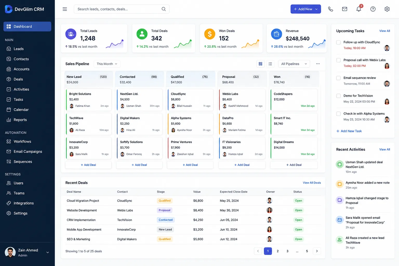
Task: Click the Total Deals person icon
Action: coord(142,34)
